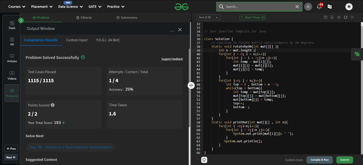Clear the search field with X
This screenshot has width=363, height=165.
[297, 7]
